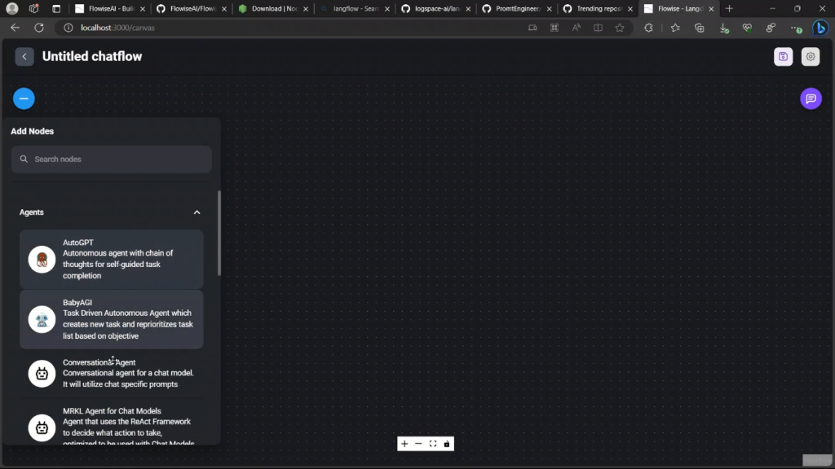Refresh the page with reload icon

click(39, 28)
